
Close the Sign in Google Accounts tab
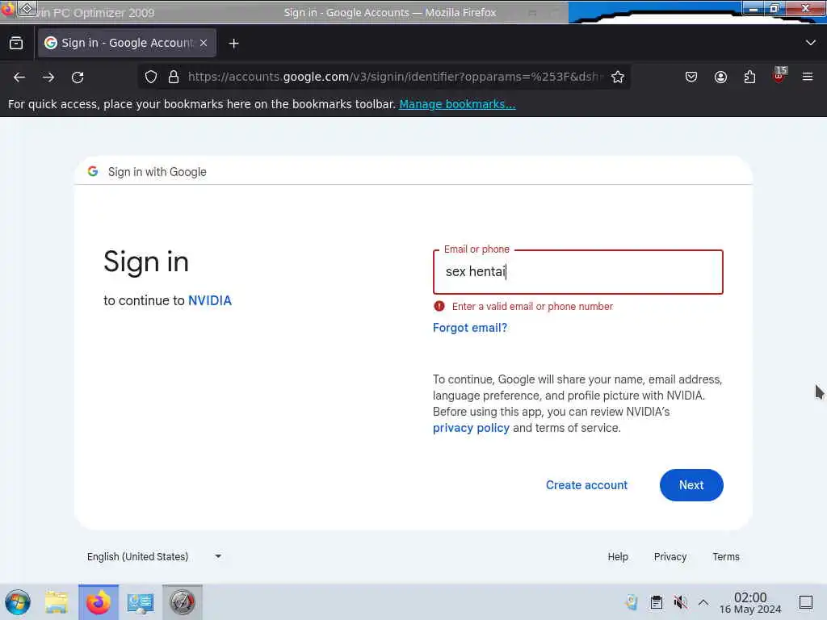point(204,43)
